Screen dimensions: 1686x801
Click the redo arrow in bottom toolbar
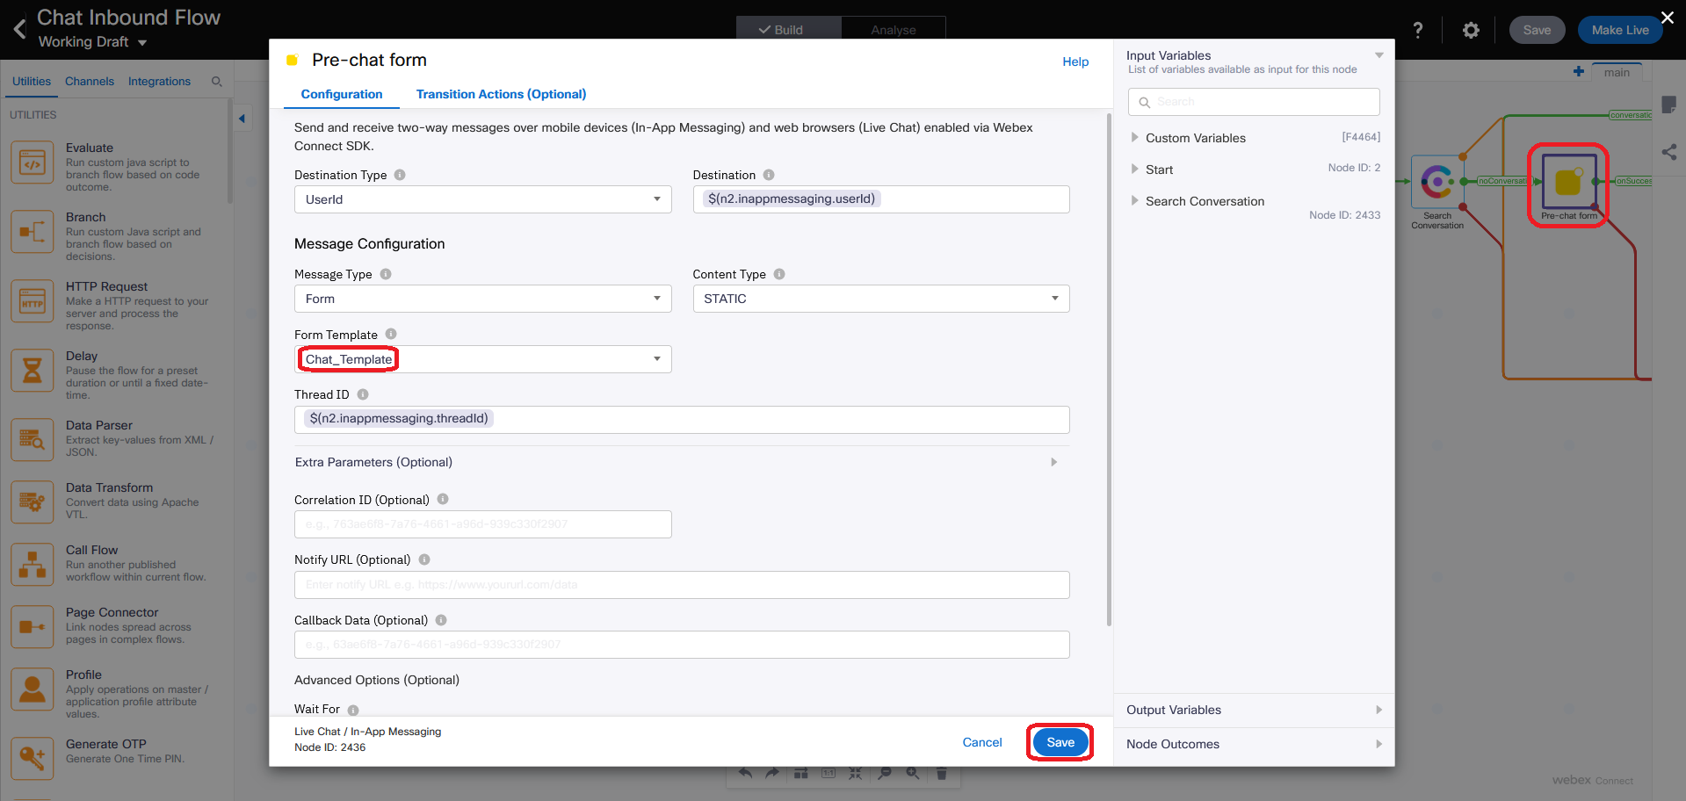(772, 773)
